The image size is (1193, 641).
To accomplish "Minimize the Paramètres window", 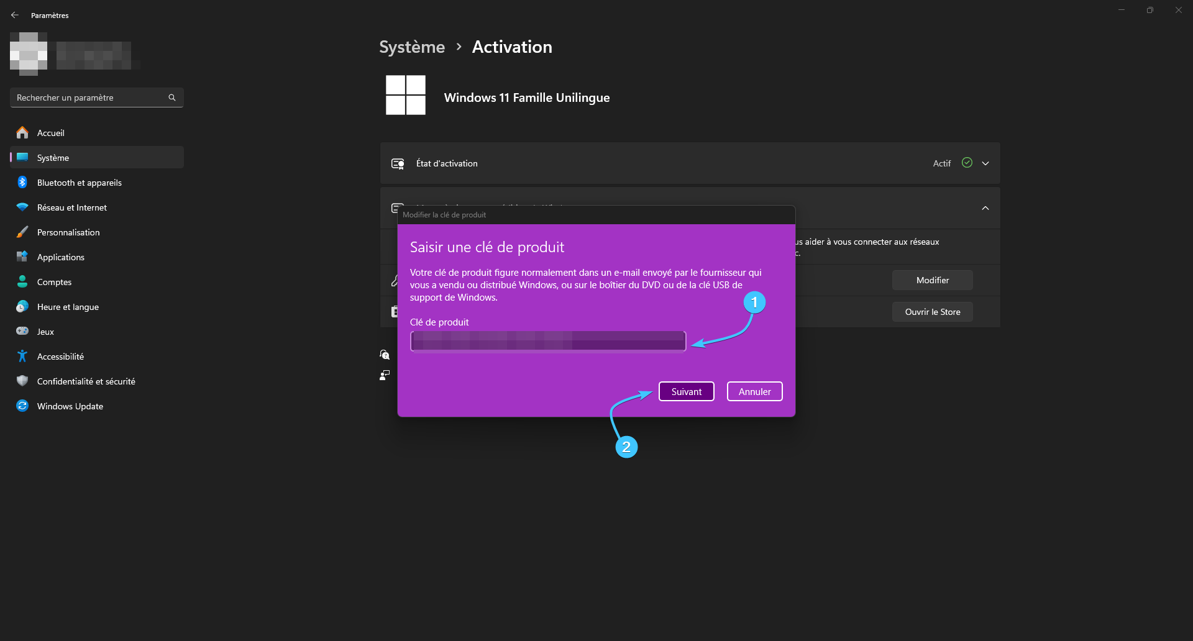I will pos(1122,10).
